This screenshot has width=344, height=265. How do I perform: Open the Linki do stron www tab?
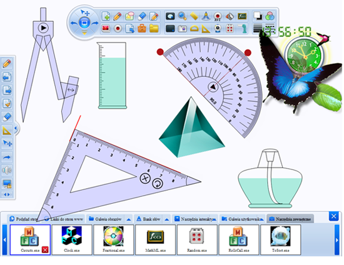pyautogui.click(x=64, y=219)
